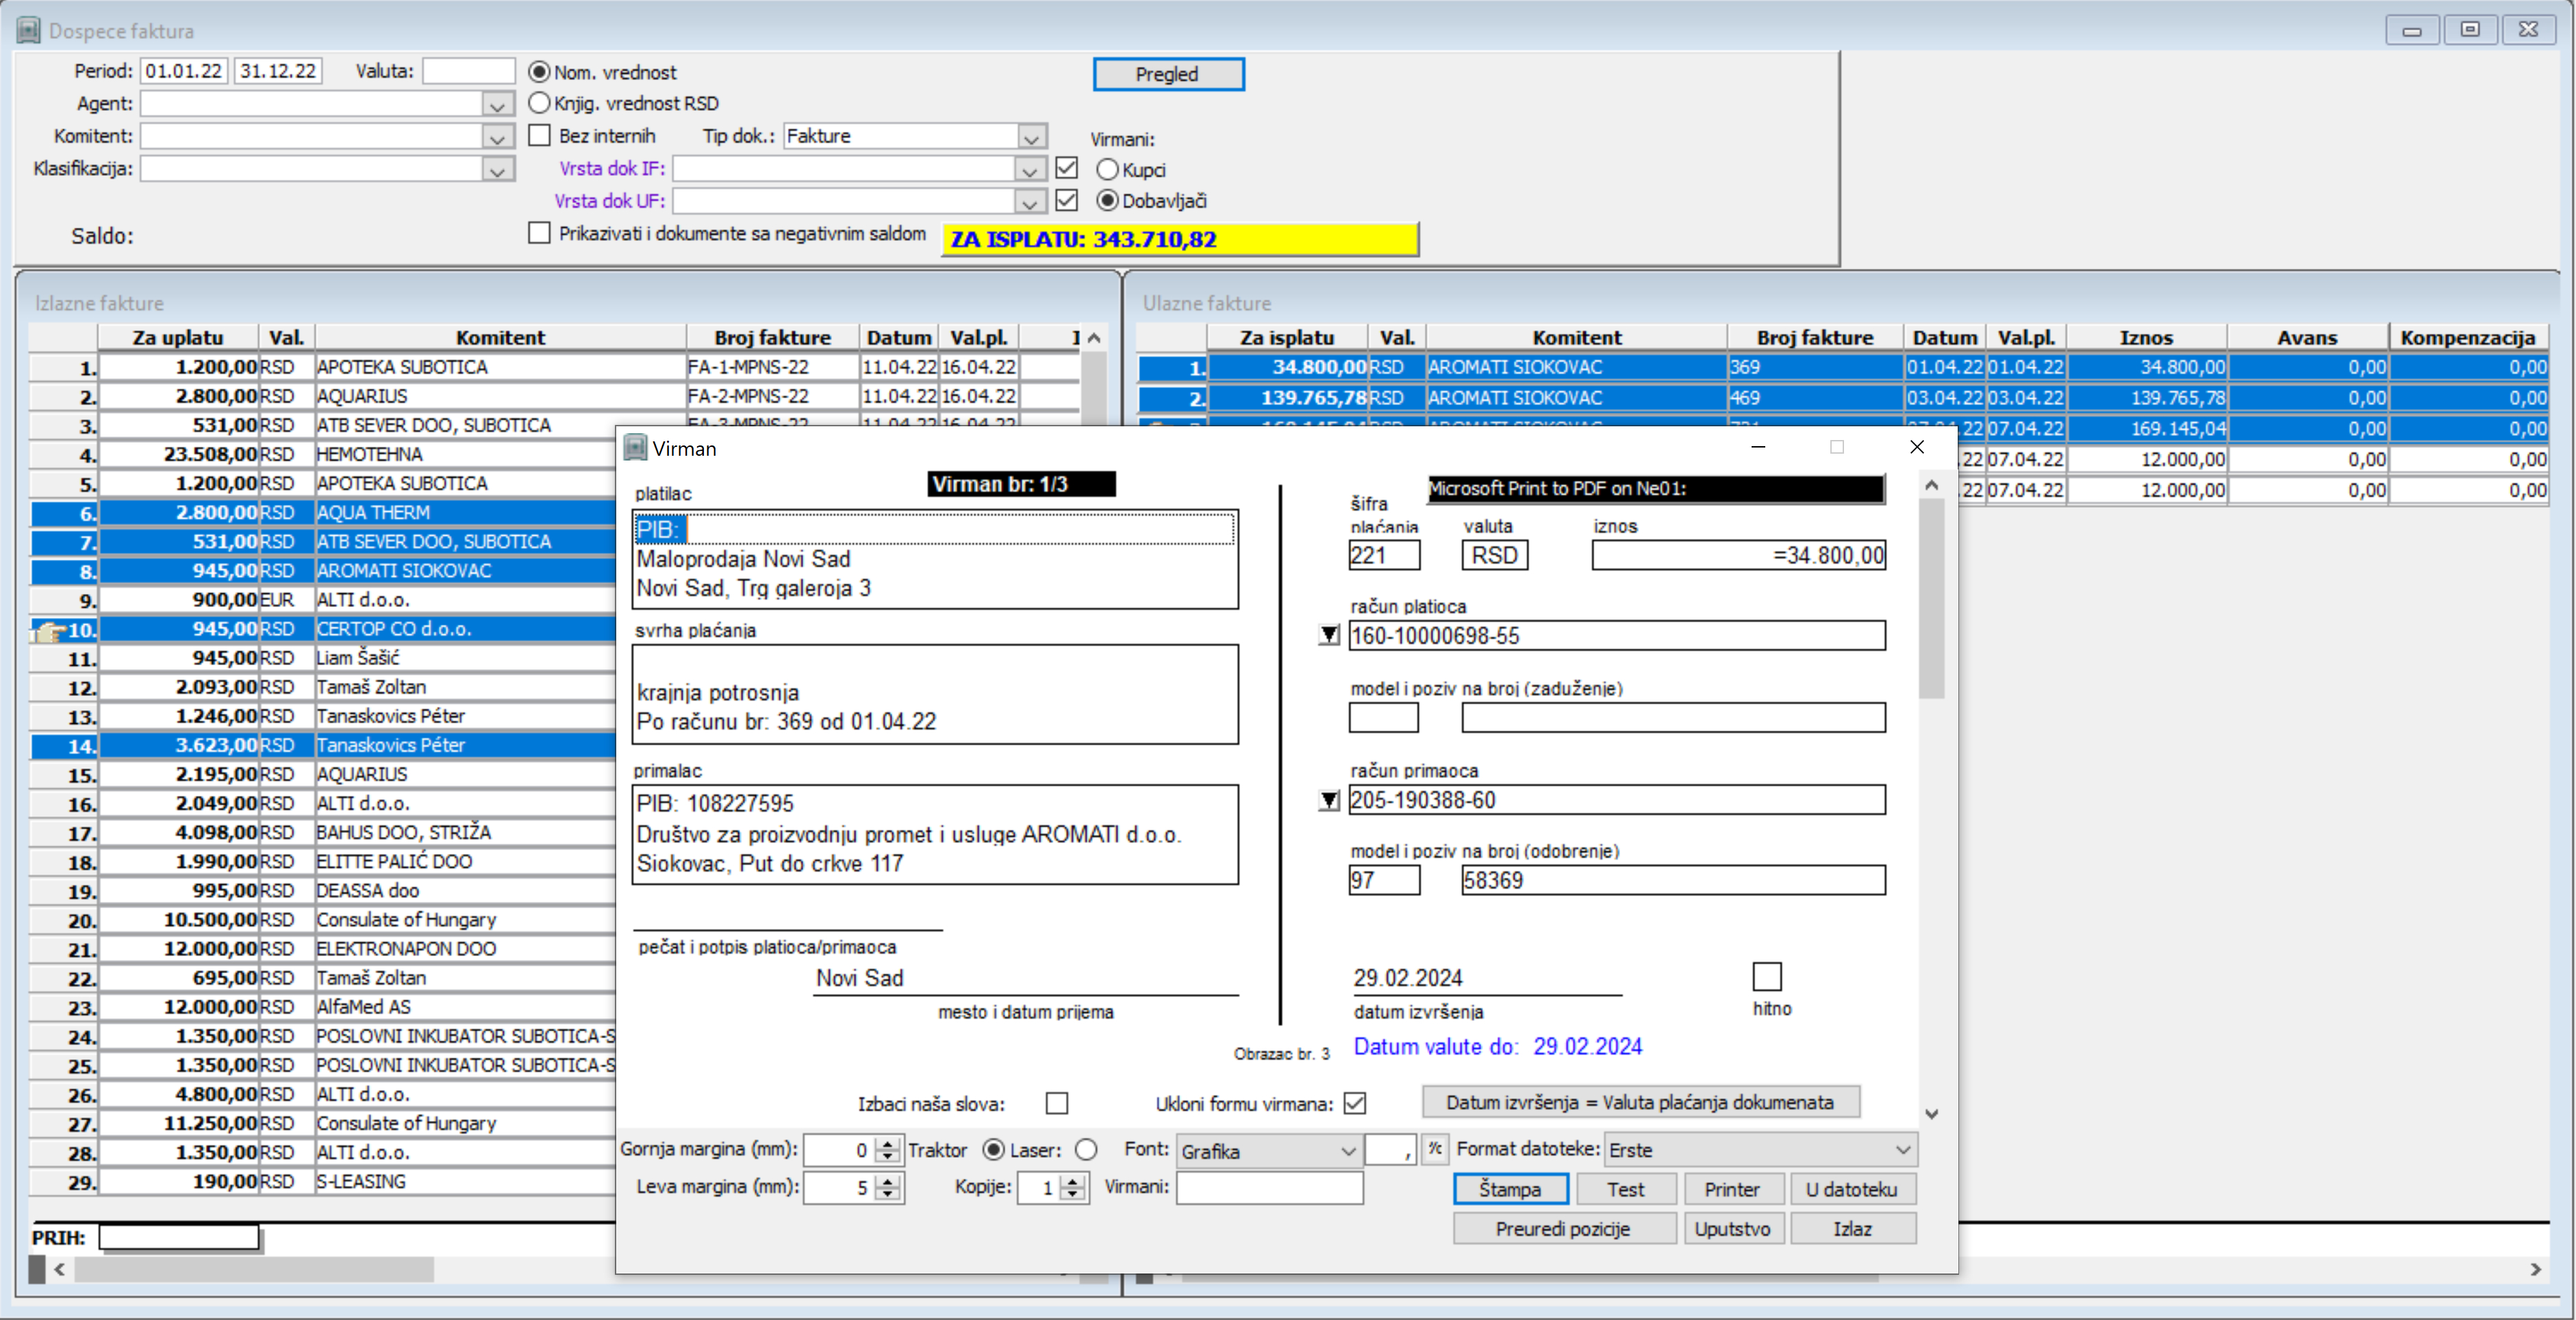Select the Laser printer radio button
Image resolution: width=2576 pixels, height=1320 pixels.
pos(1085,1150)
